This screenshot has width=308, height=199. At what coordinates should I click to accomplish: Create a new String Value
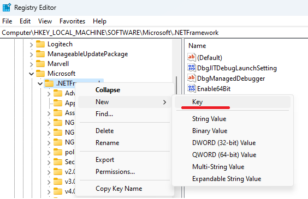[x=233, y=119]
